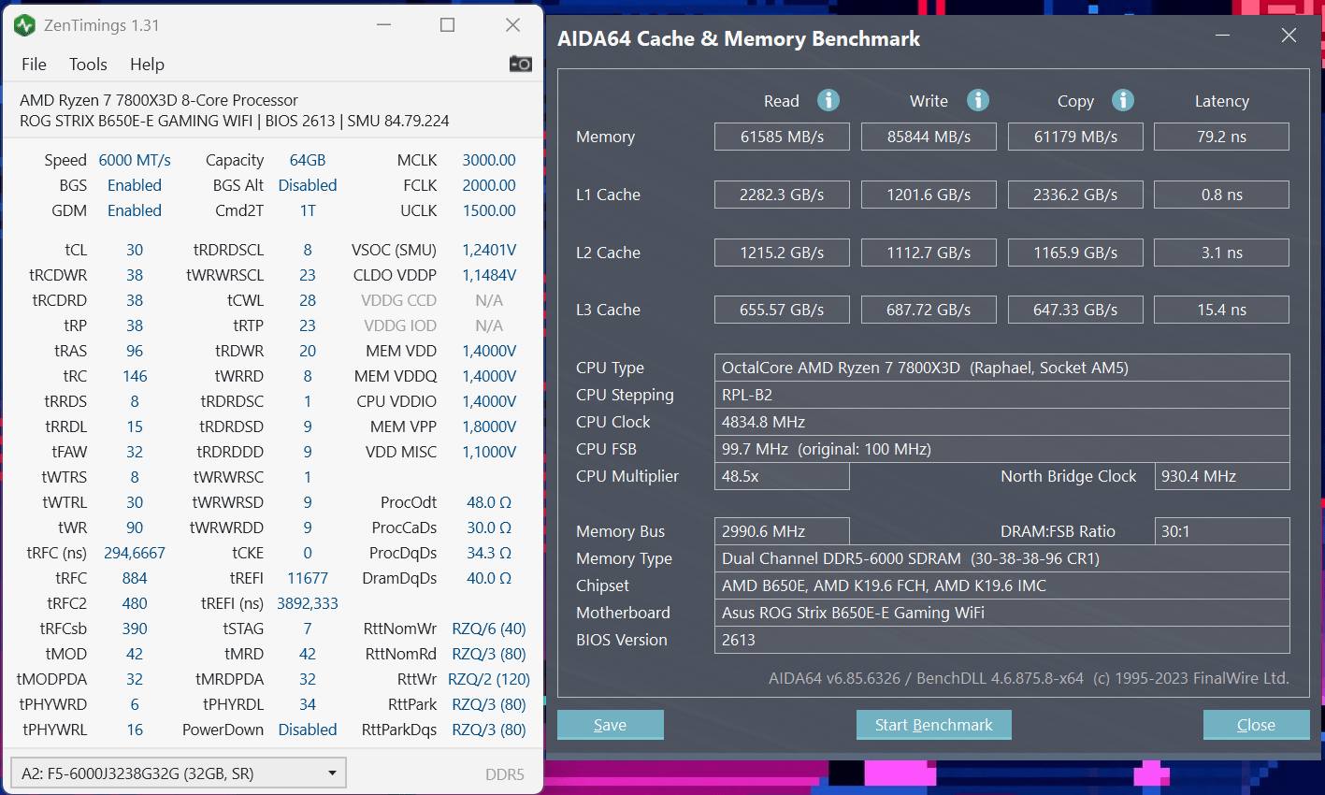
Task: Select the L1 Cache Copy 2336.2 GB/s field
Action: pos(1075,195)
